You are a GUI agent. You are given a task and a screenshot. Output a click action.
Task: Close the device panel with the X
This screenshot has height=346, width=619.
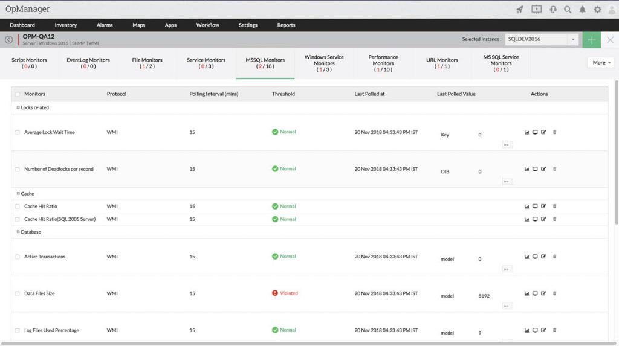(610, 40)
